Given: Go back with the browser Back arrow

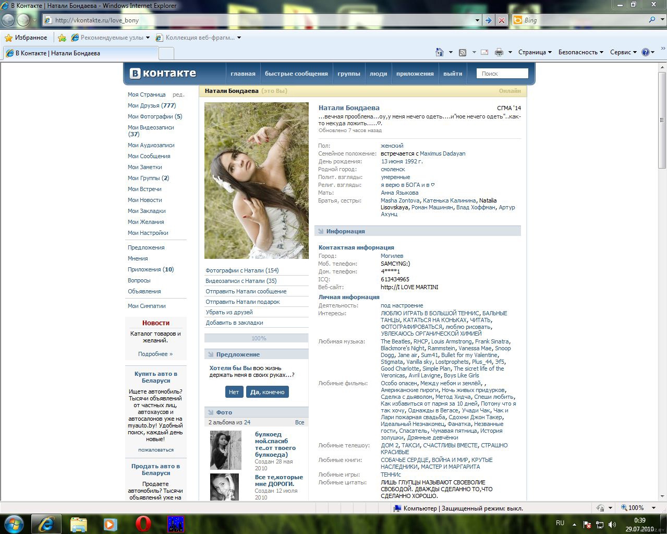Looking at the screenshot, I should click(x=8, y=20).
